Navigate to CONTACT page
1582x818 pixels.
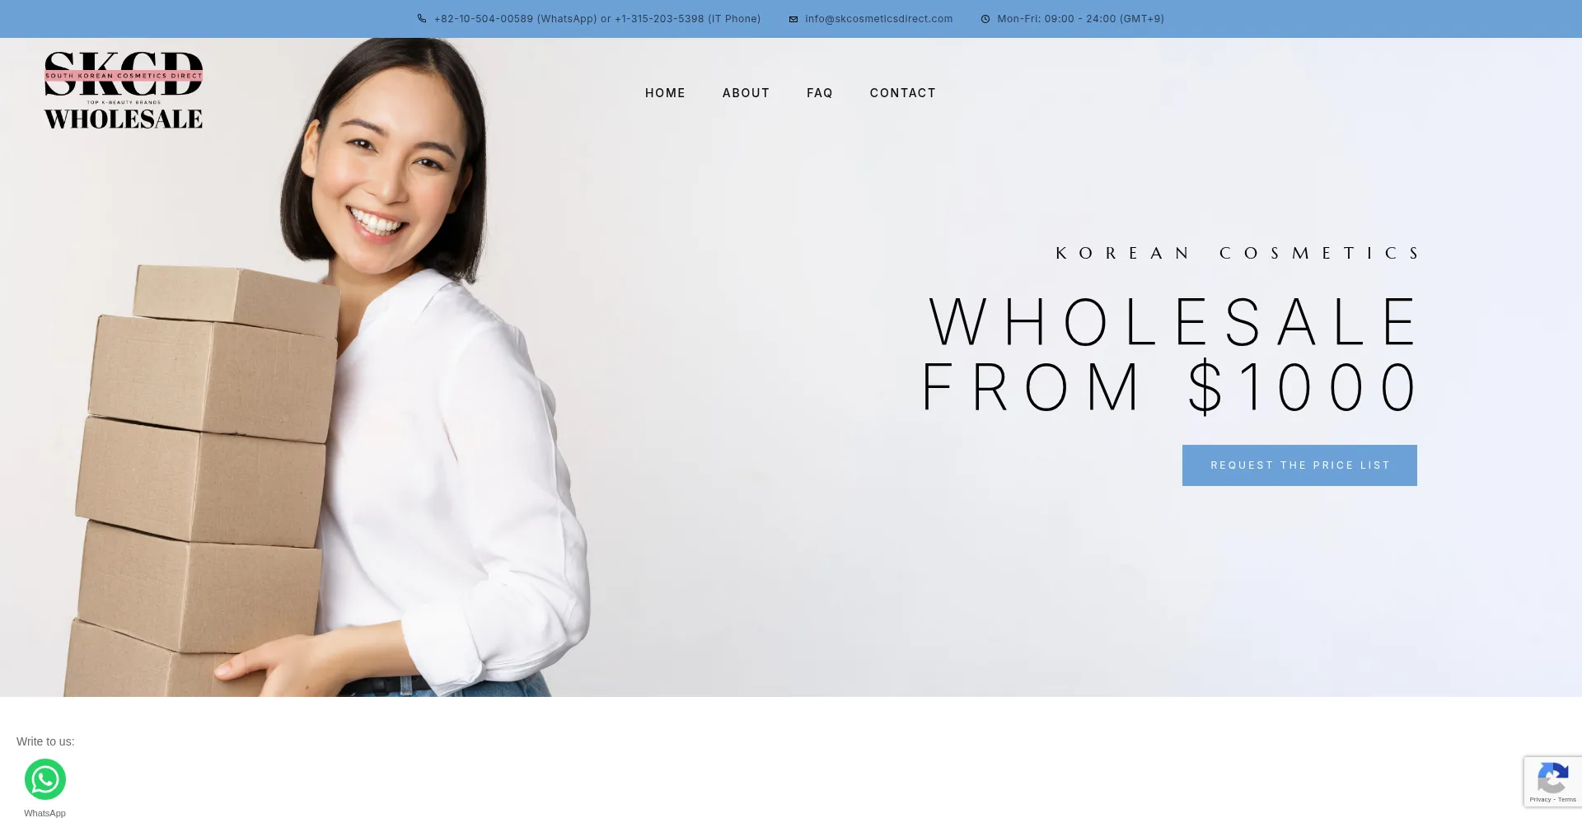[x=903, y=93]
